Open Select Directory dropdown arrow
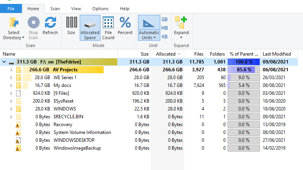The height and width of the screenshot is (170, 303). pos(23,38)
